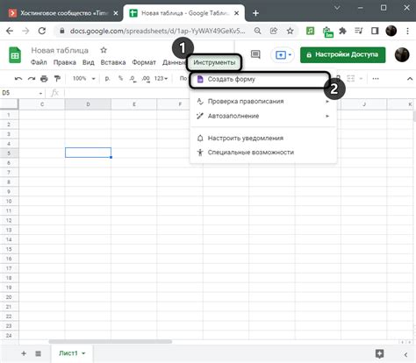Image resolution: width=416 pixels, height=363 pixels.
Task: Open the Файл menu
Action: click(39, 62)
